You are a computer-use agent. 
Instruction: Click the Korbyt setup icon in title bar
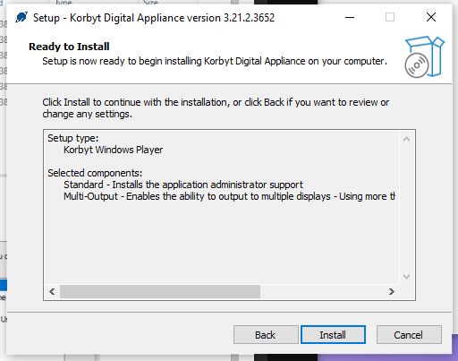[x=21, y=17]
